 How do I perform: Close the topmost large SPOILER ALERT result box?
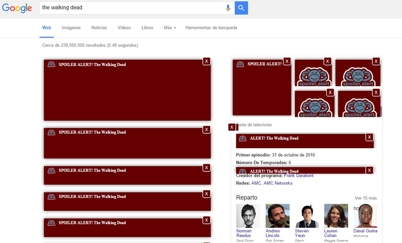coord(207,61)
